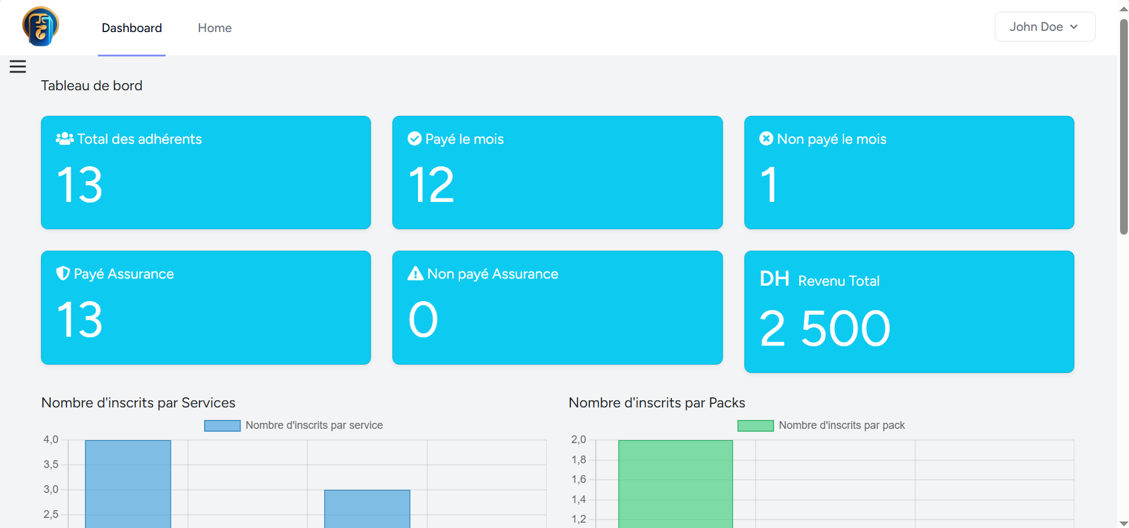1129x528 pixels.
Task: Click the adherents group icon
Action: [65, 138]
